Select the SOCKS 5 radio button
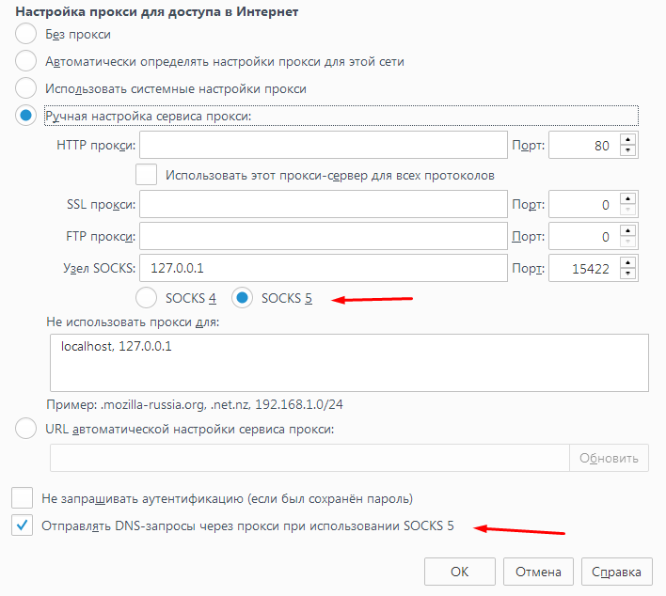Image resolution: width=666 pixels, height=596 pixels. point(243,298)
